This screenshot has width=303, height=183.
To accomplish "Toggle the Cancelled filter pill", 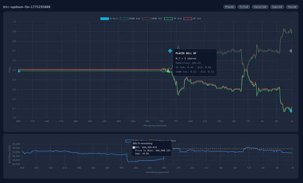I will (260, 7).
